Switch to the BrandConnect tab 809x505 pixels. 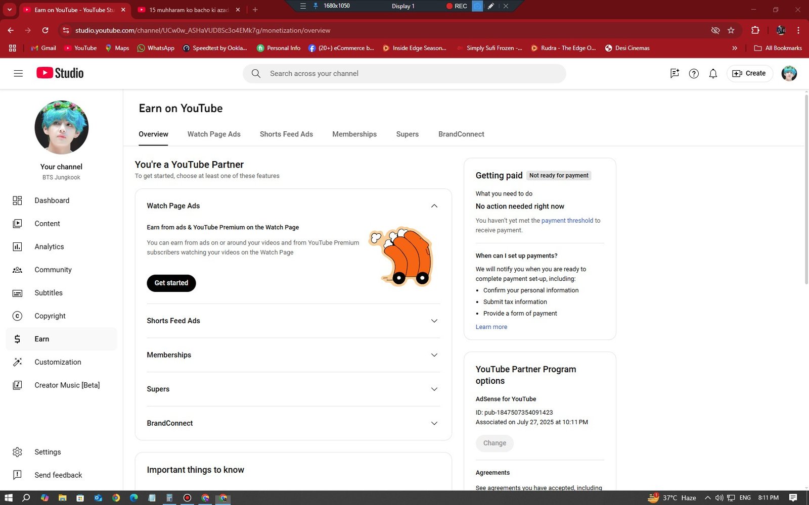(461, 134)
